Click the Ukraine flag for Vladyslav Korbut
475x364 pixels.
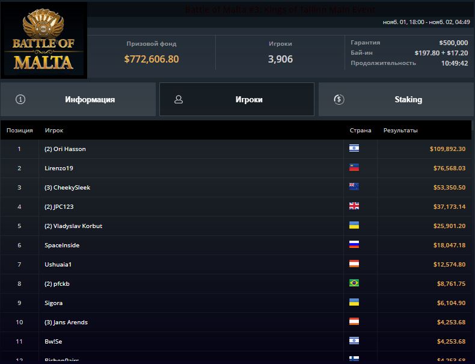click(354, 226)
